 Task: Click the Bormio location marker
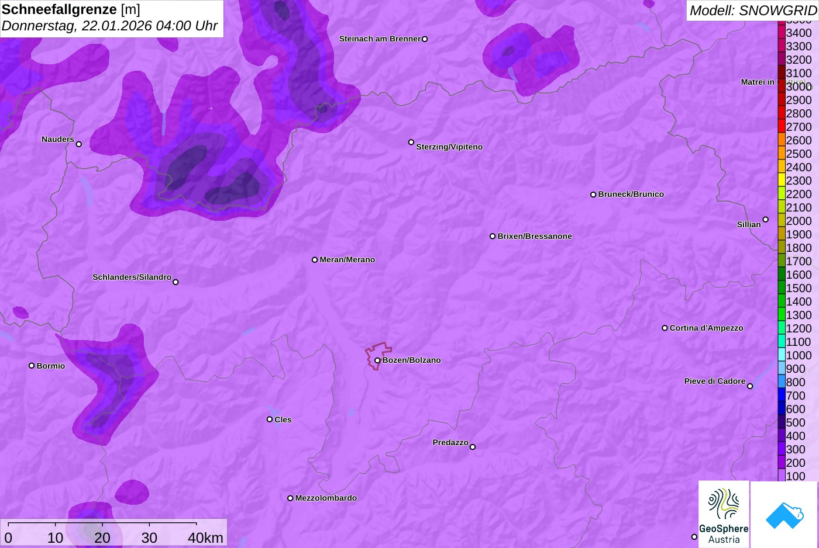(32, 366)
